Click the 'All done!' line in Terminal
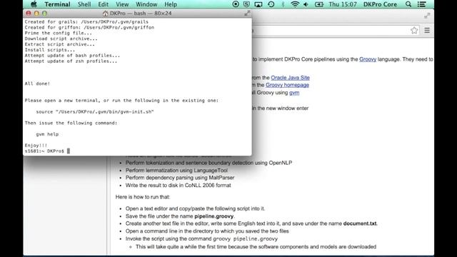This screenshot has height=257, width=457. (37, 84)
